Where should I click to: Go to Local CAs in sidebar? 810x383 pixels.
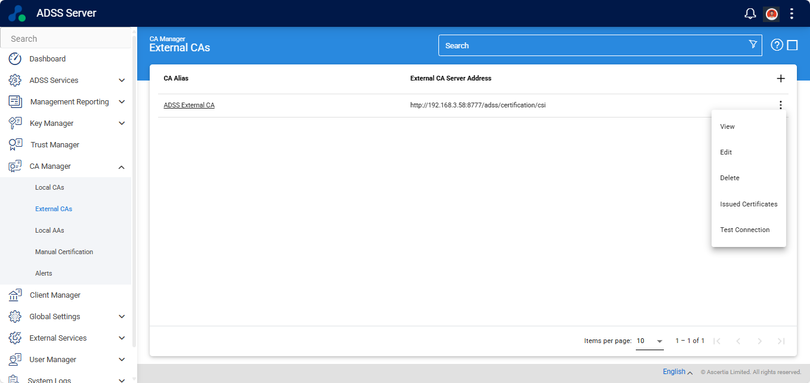tap(50, 187)
